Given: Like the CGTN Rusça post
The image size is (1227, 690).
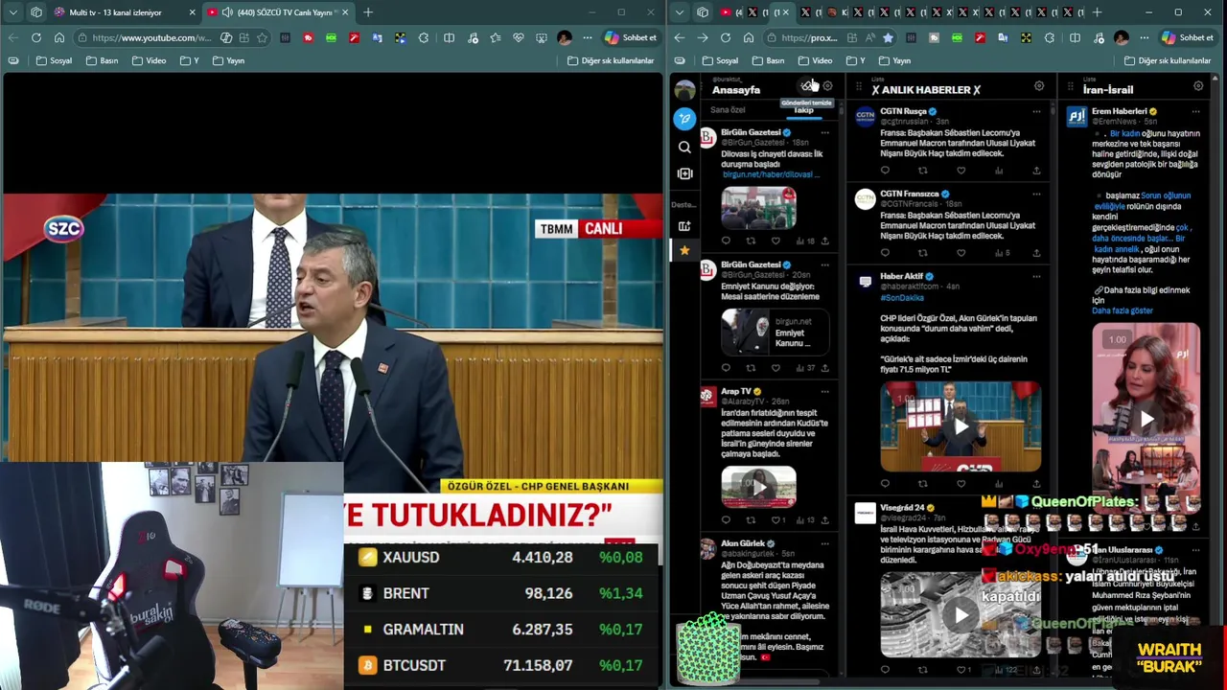Looking at the screenshot, I should tap(961, 171).
